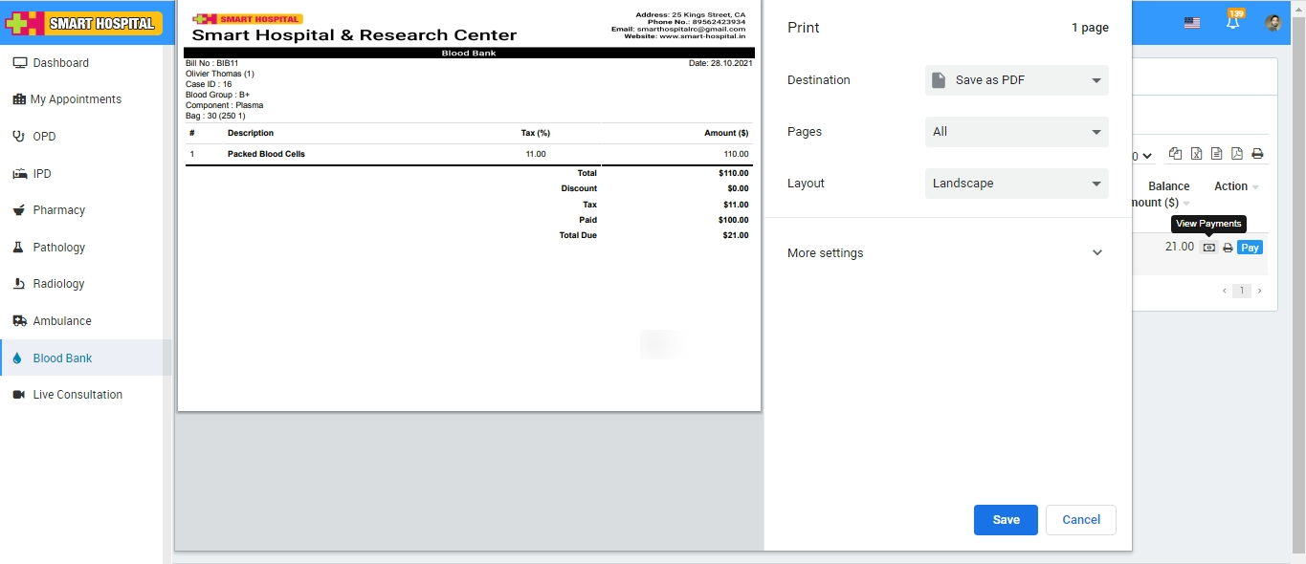1306x564 pixels.
Task: Open the Pages dropdown
Action: 1016,132
